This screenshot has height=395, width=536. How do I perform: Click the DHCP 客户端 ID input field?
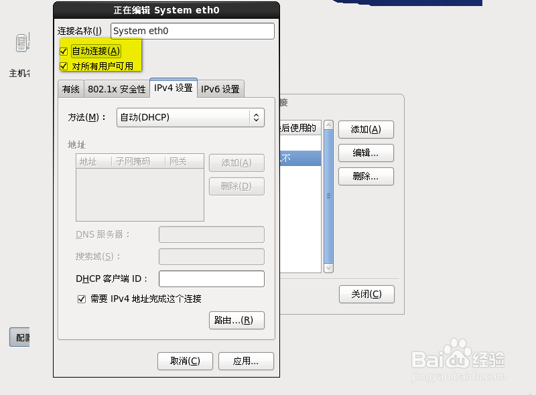click(x=211, y=279)
